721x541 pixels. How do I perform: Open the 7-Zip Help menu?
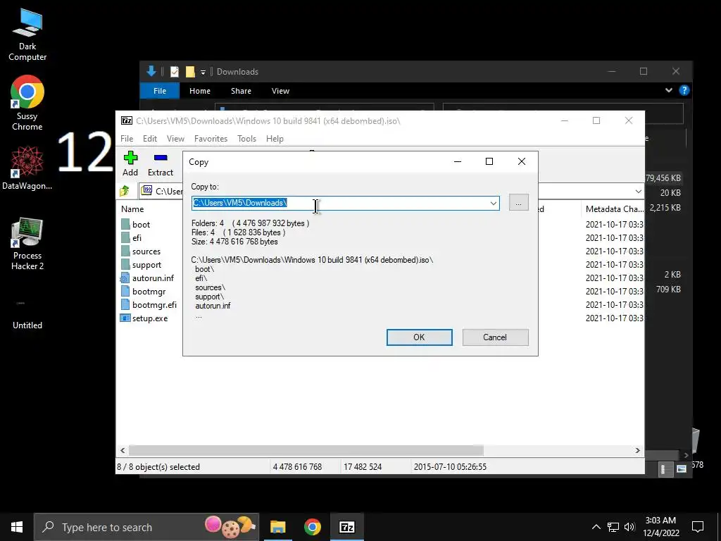coord(275,139)
